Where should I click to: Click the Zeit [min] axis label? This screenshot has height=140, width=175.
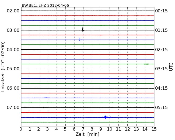87,134
